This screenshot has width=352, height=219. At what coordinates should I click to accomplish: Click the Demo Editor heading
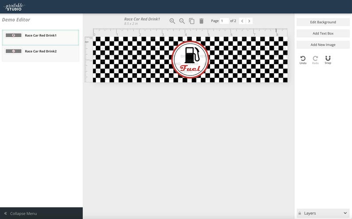click(x=16, y=20)
